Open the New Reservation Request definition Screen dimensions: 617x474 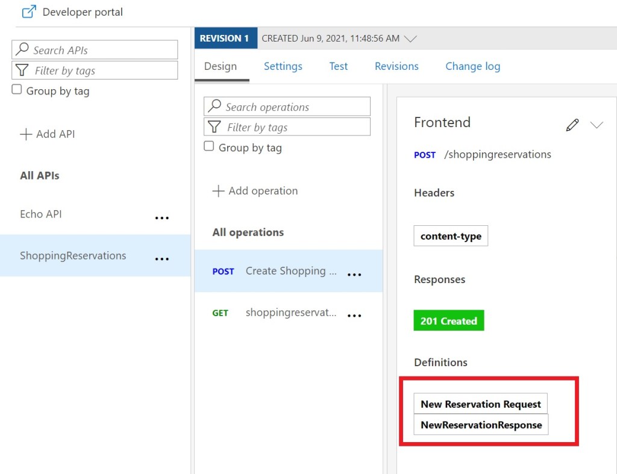pos(480,404)
